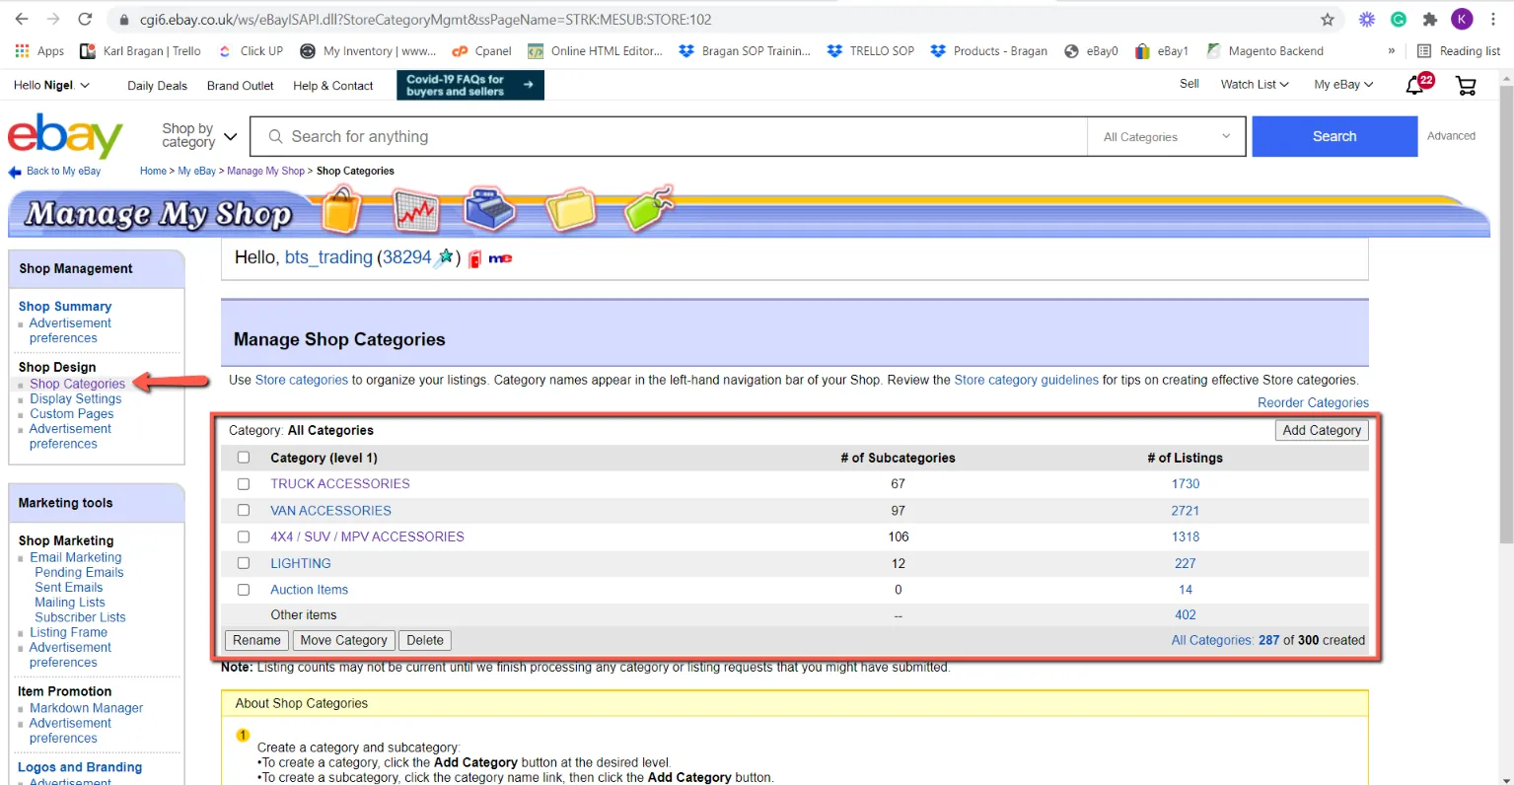Screen dimensions: 1514x785
Task: Open the Reorder Categories link
Action: tap(1313, 402)
